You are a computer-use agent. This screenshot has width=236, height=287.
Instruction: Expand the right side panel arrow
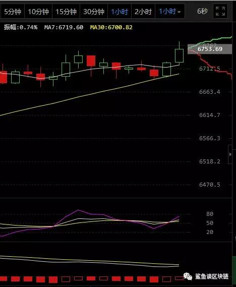[x=230, y=154]
